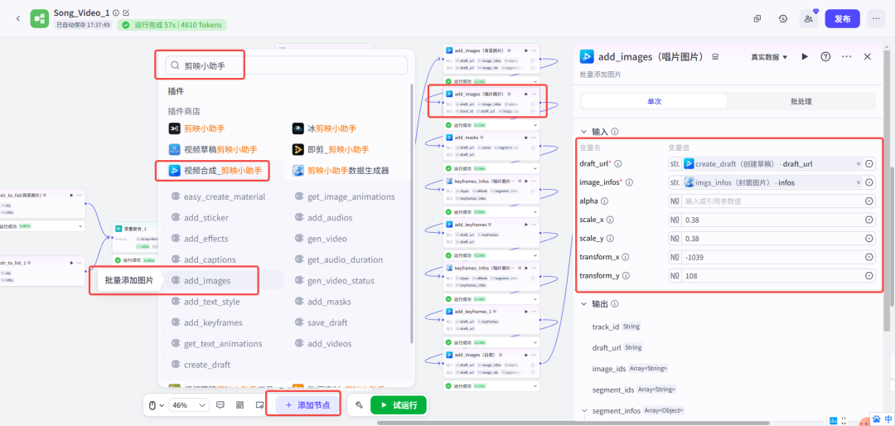Open variable picker for transform_y
This screenshot has width=895, height=426.
coord(869,276)
